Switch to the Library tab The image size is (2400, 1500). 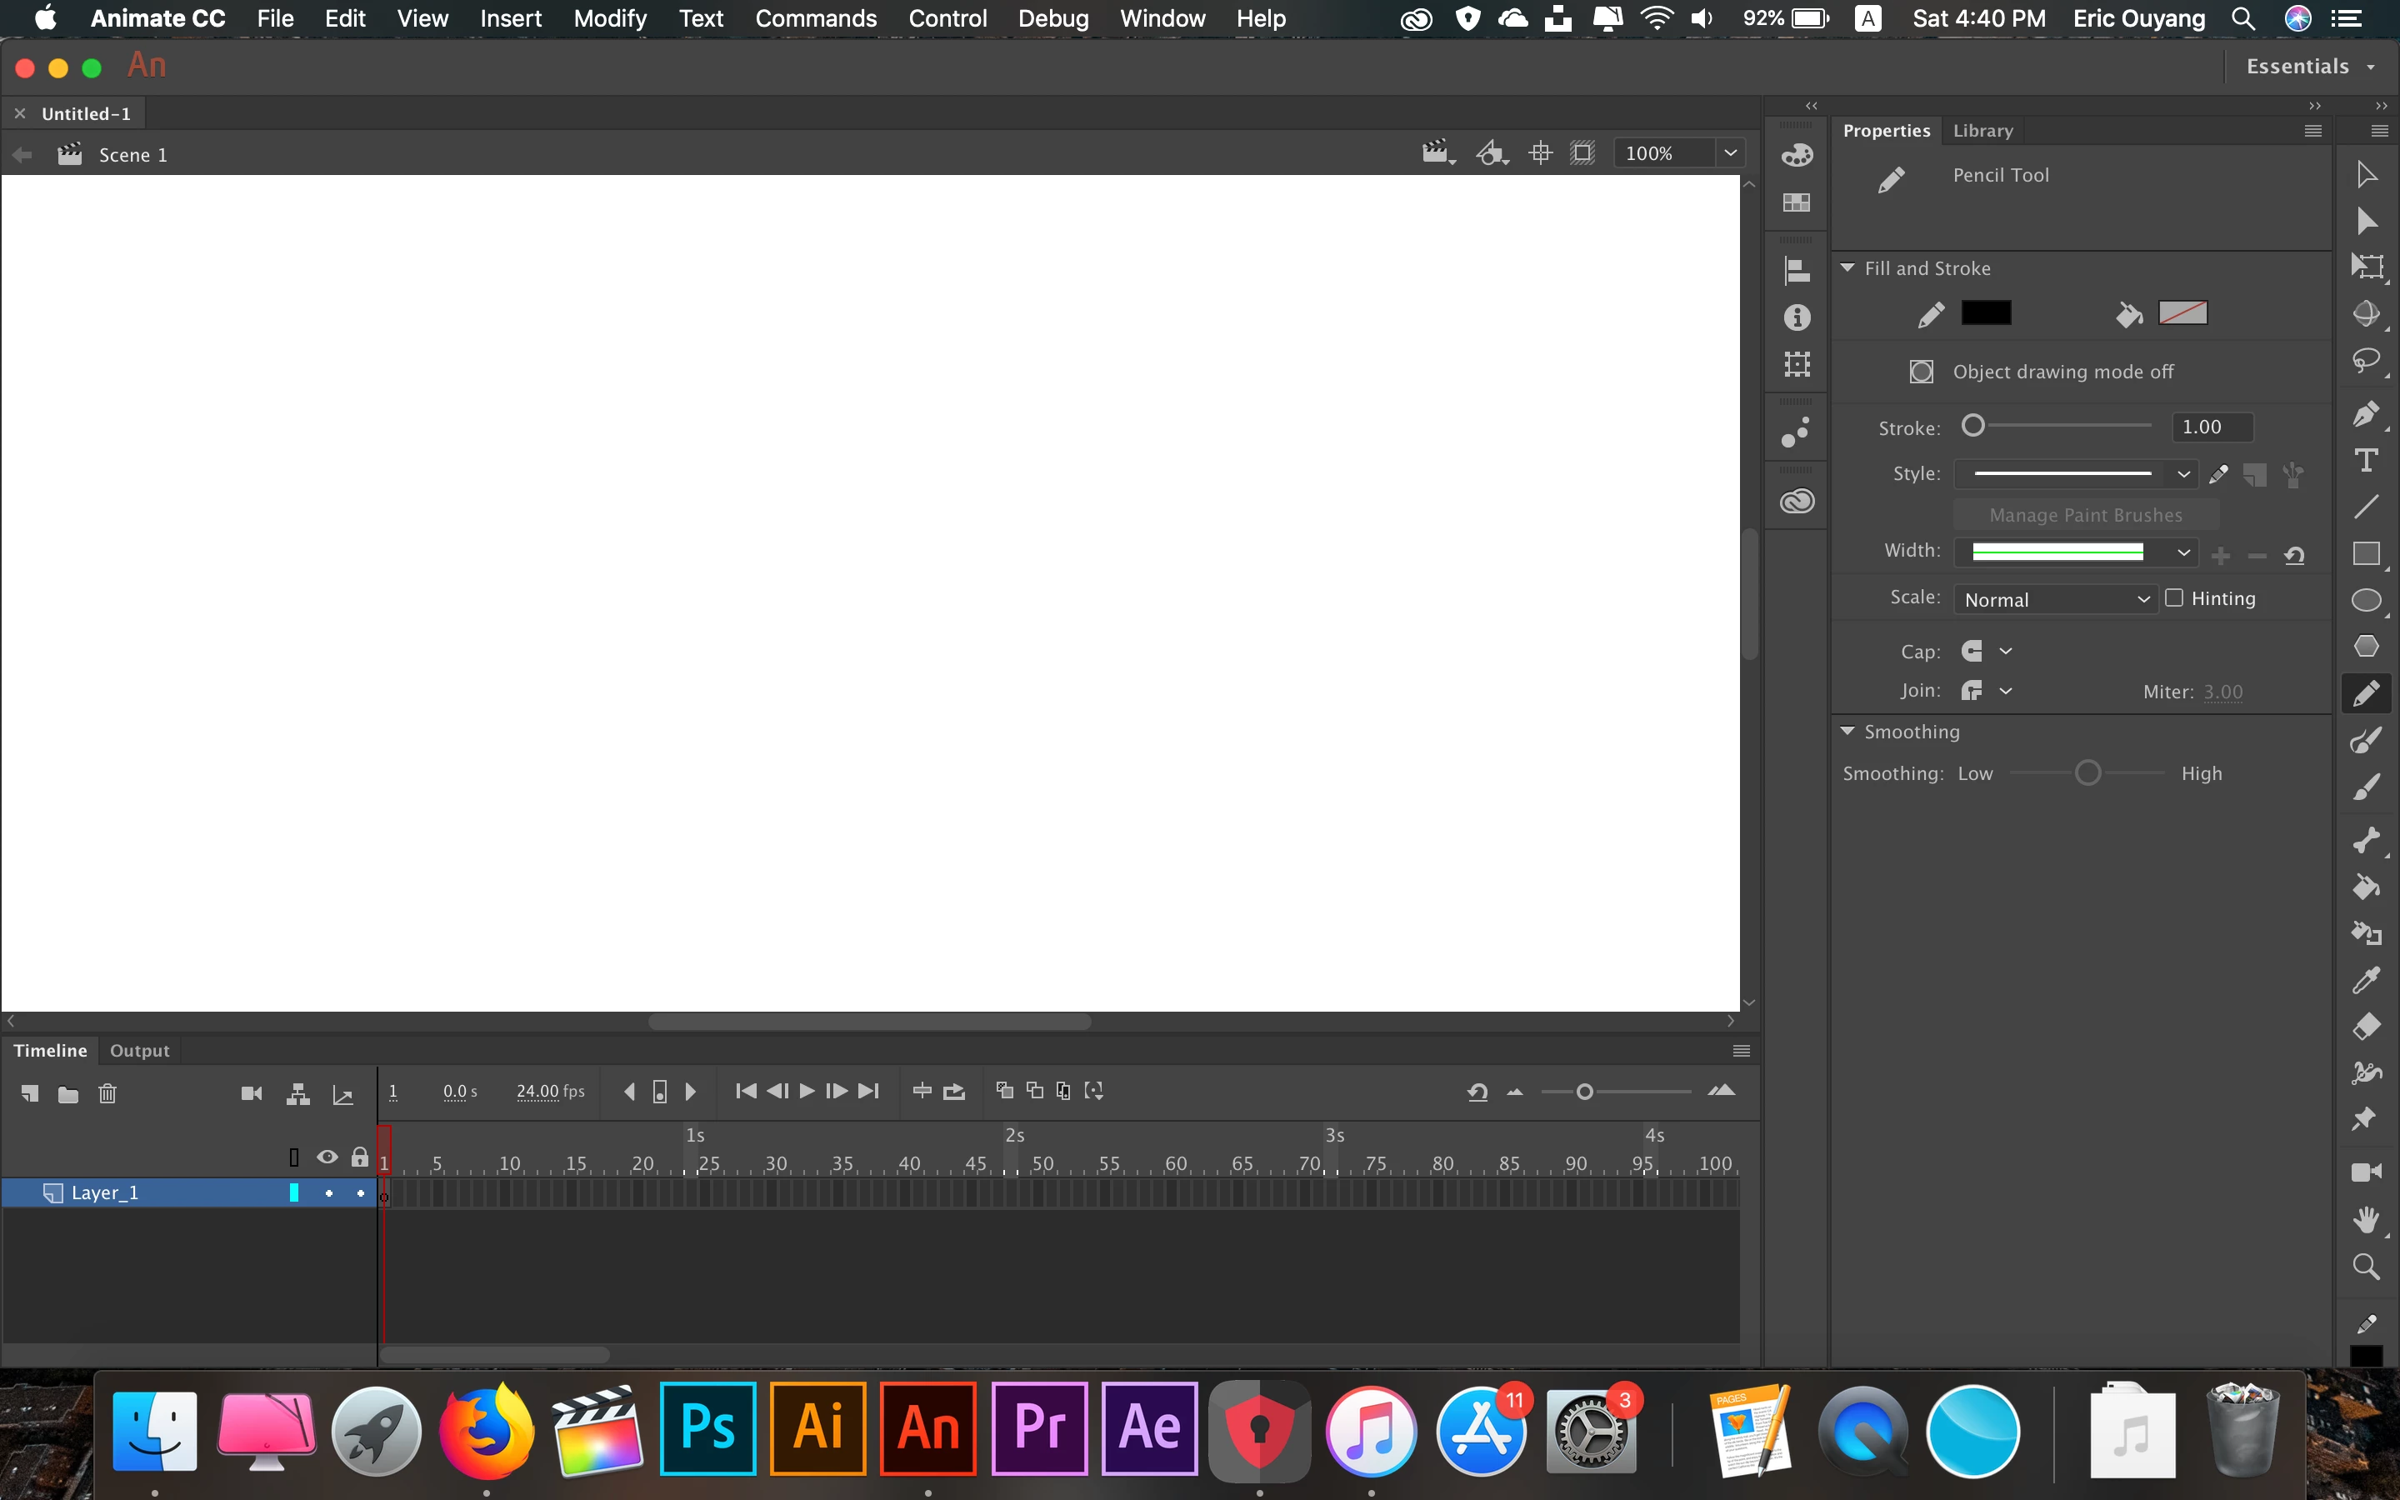(x=1982, y=130)
